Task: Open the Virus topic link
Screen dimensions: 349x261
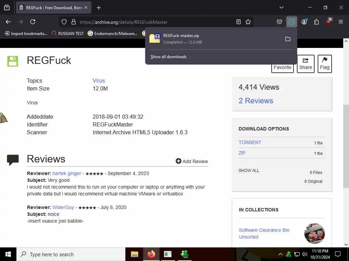Action: tap(99, 81)
